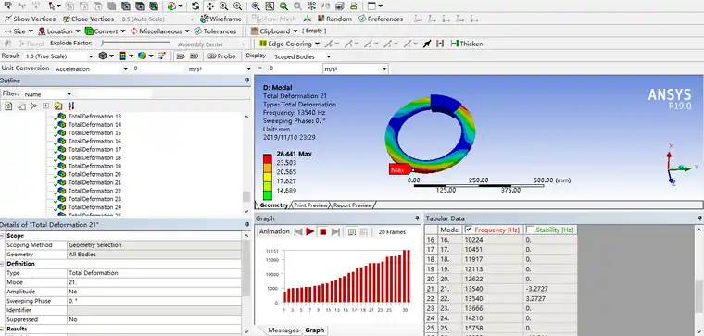Play the mode animation
The image size is (704, 336).
click(309, 231)
